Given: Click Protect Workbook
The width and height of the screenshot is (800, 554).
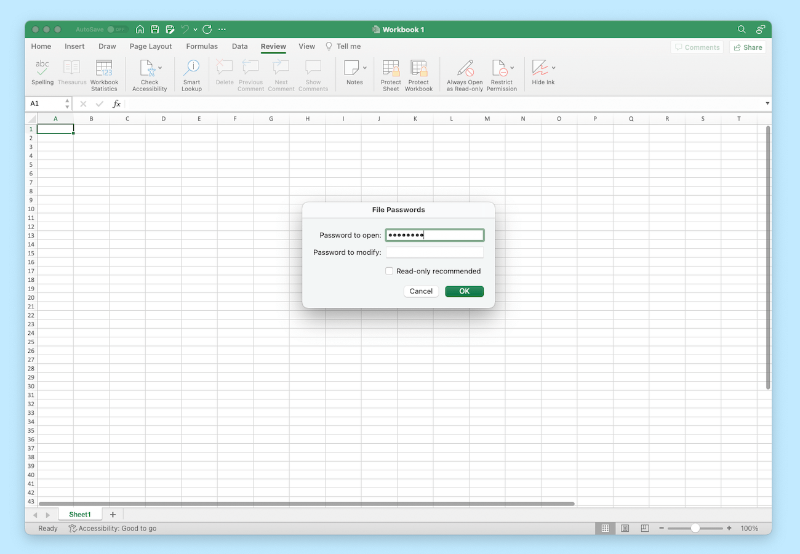Looking at the screenshot, I should click(x=418, y=74).
